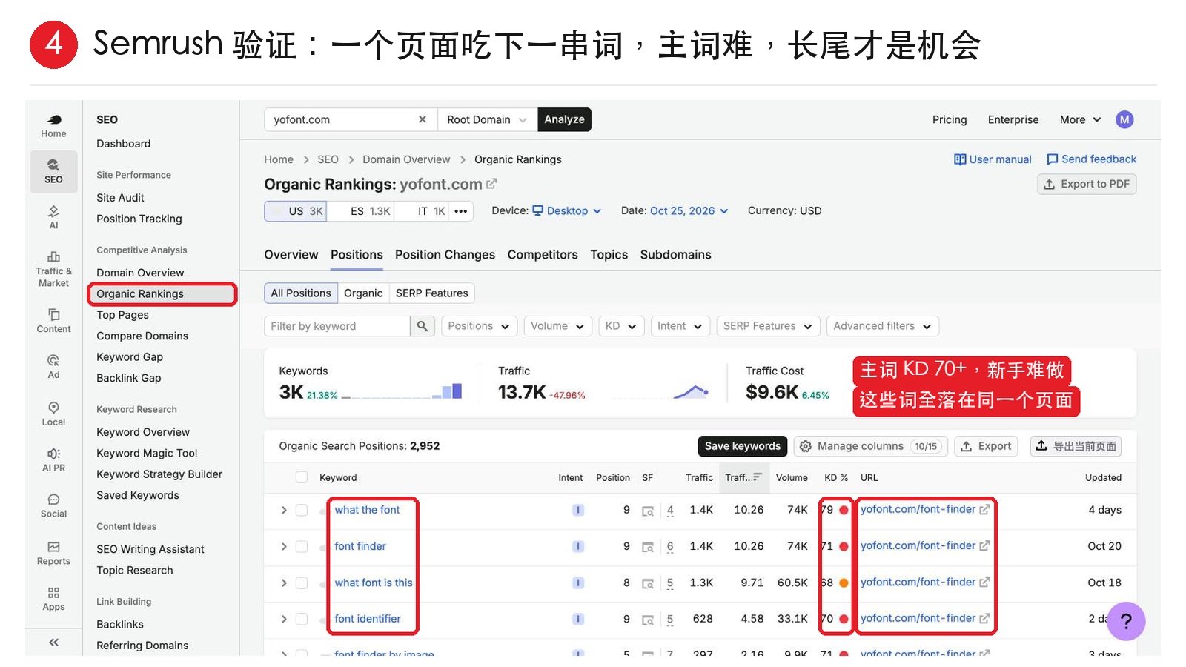Expand the 'what the font' row
The image size is (1186, 667).
[x=284, y=510]
